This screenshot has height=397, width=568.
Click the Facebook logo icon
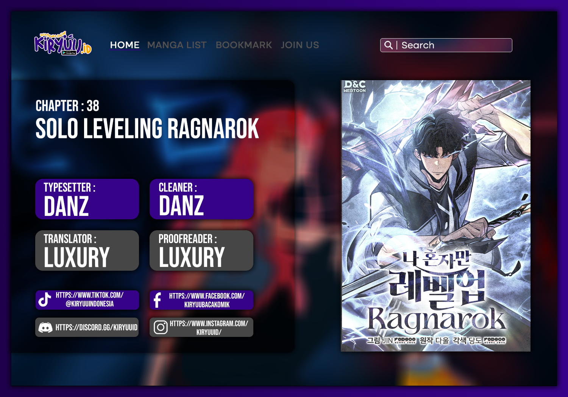[157, 300]
